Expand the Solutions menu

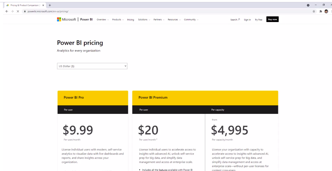(x=144, y=20)
